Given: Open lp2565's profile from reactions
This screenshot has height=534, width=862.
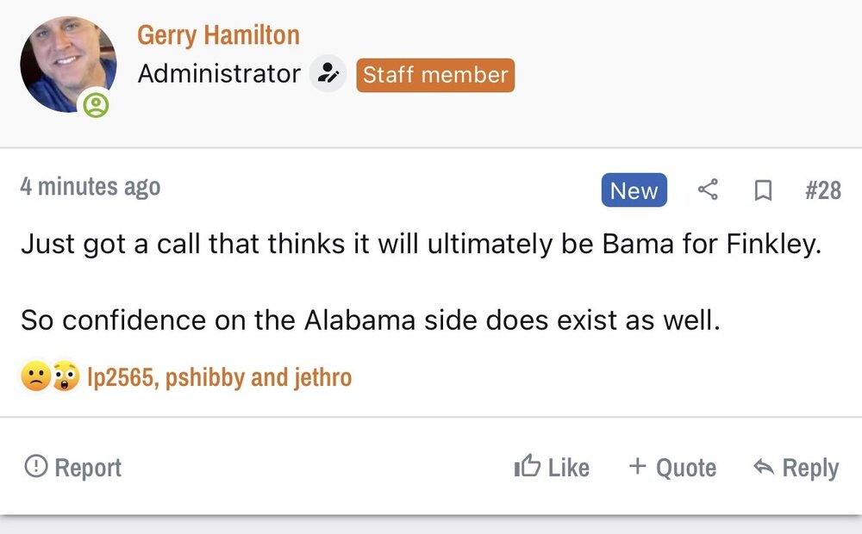Looking at the screenshot, I should 119,377.
